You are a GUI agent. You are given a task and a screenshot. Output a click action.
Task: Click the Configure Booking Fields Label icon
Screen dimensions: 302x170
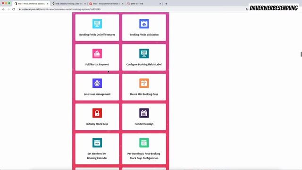(x=144, y=53)
